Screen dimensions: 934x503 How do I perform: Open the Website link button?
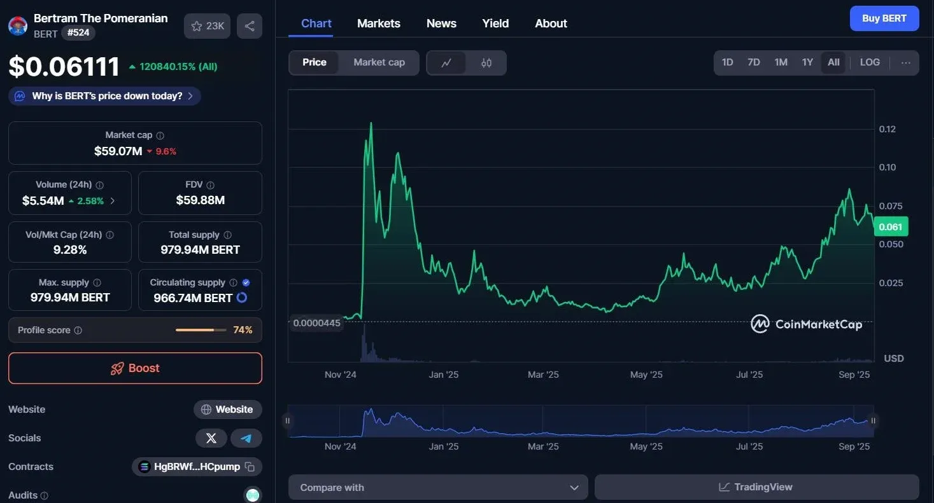click(x=227, y=410)
